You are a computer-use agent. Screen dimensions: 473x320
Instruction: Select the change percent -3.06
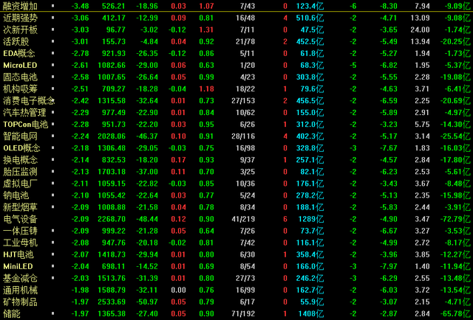[81, 18]
